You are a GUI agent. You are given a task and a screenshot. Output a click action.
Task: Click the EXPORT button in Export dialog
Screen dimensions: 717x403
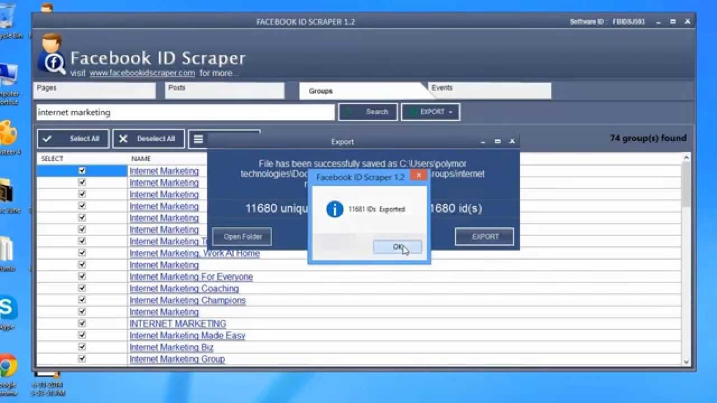tap(485, 237)
